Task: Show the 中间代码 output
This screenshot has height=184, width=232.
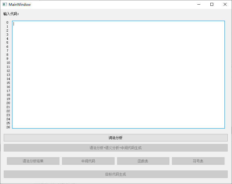Action: click(x=88, y=161)
